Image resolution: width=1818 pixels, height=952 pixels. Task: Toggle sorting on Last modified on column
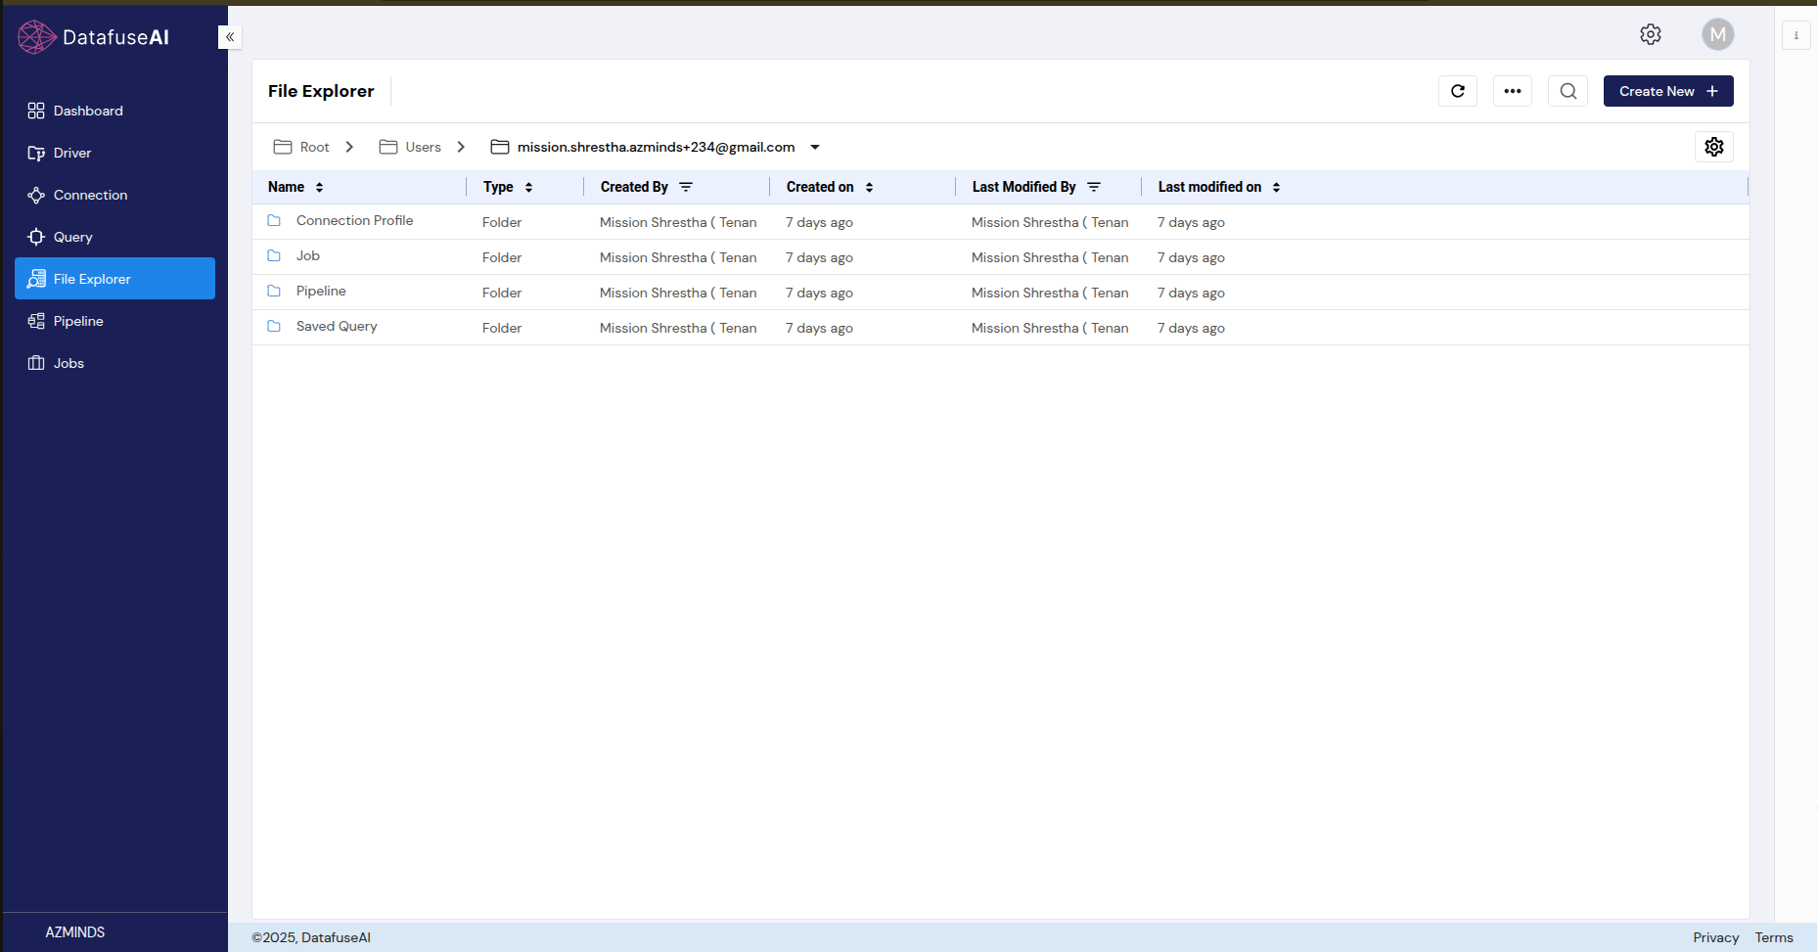1276,187
